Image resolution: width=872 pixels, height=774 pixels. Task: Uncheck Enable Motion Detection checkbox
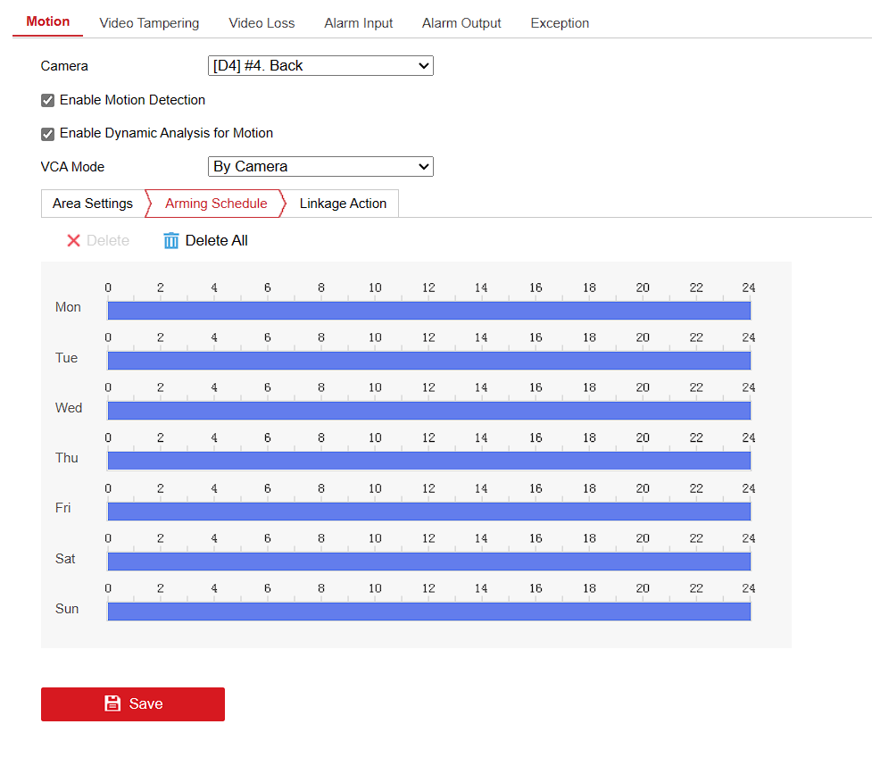[x=48, y=101]
